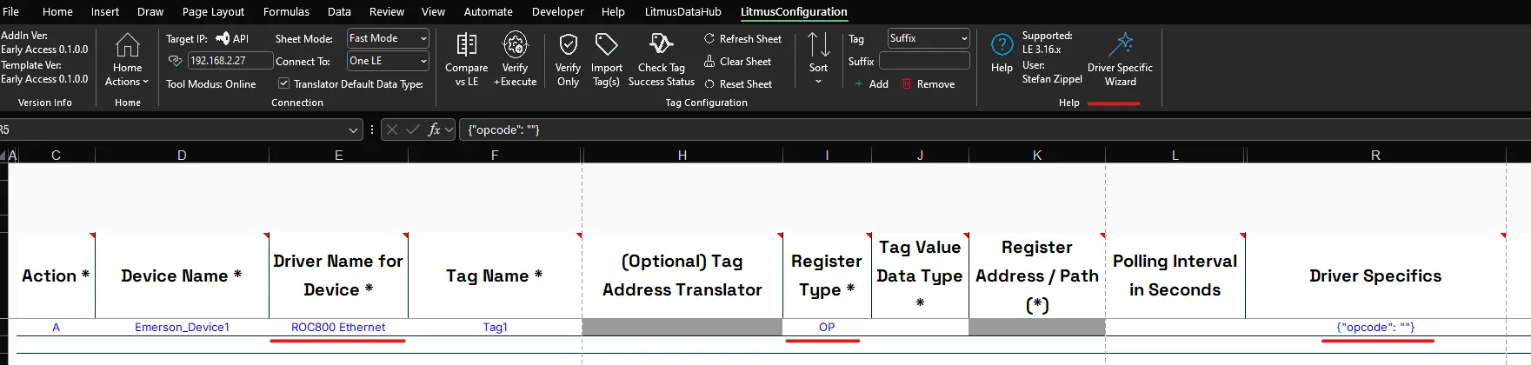Open Import Tag(s)
Viewport: 1531px width, 365px height.
click(x=606, y=59)
